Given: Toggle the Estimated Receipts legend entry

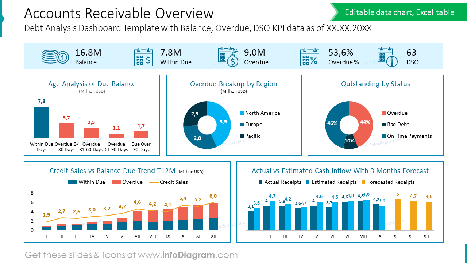Looking at the screenshot, I should click(330, 182).
